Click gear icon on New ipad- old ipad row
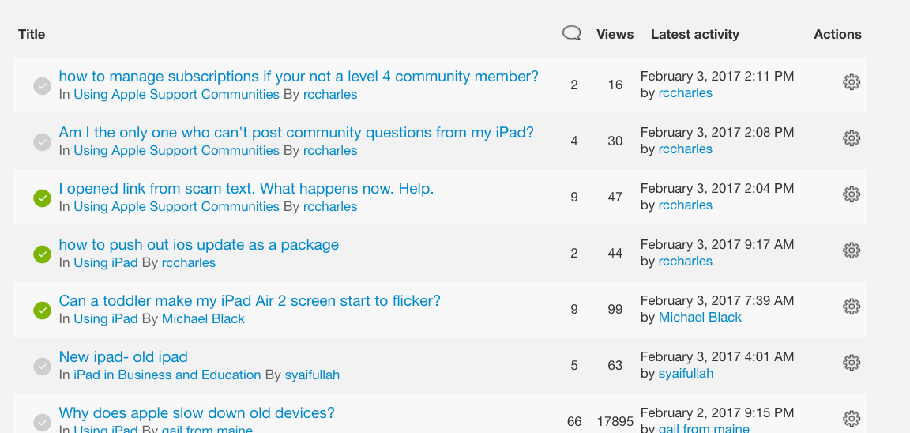 851,363
